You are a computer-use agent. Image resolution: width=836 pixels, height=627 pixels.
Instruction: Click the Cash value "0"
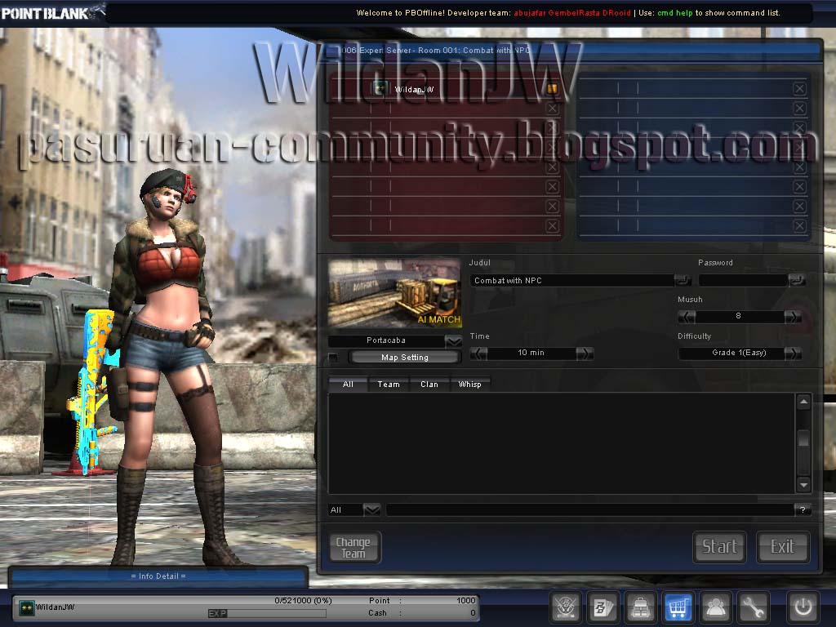coord(473,613)
